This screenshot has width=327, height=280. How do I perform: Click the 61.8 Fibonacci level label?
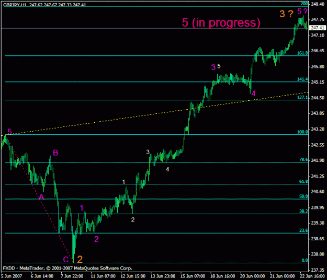(303, 181)
